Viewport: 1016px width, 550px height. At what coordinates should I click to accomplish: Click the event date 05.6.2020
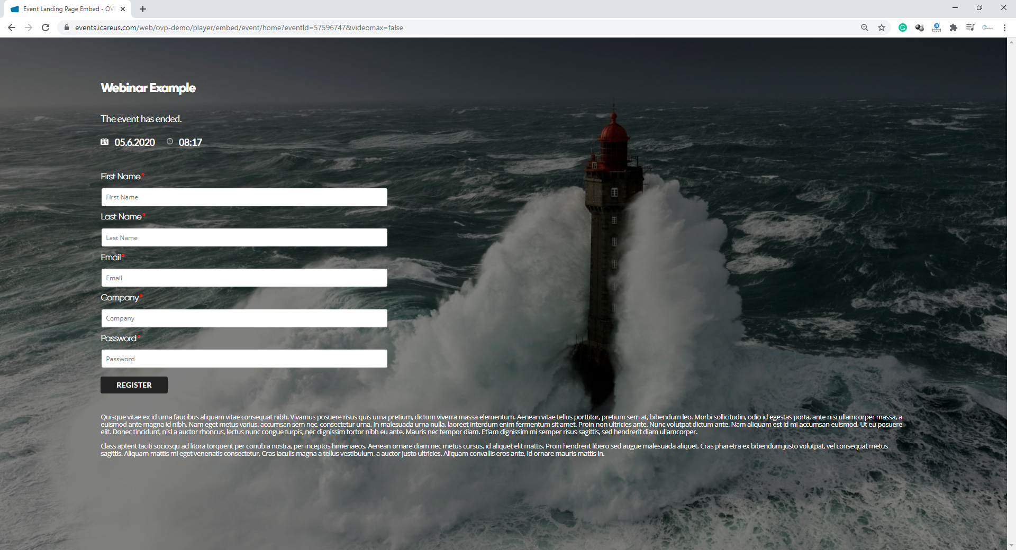(x=134, y=142)
